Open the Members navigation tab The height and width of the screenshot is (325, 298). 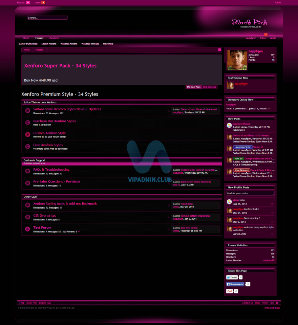pyautogui.click(x=54, y=38)
